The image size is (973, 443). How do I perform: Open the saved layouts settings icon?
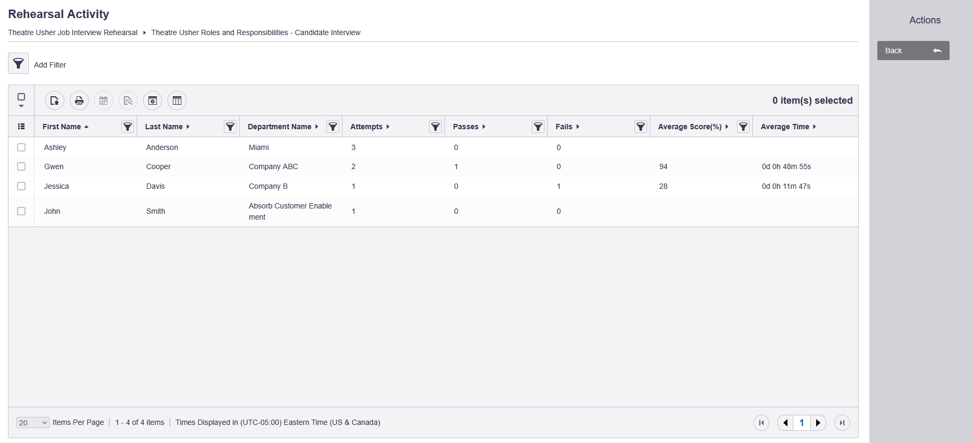(153, 101)
